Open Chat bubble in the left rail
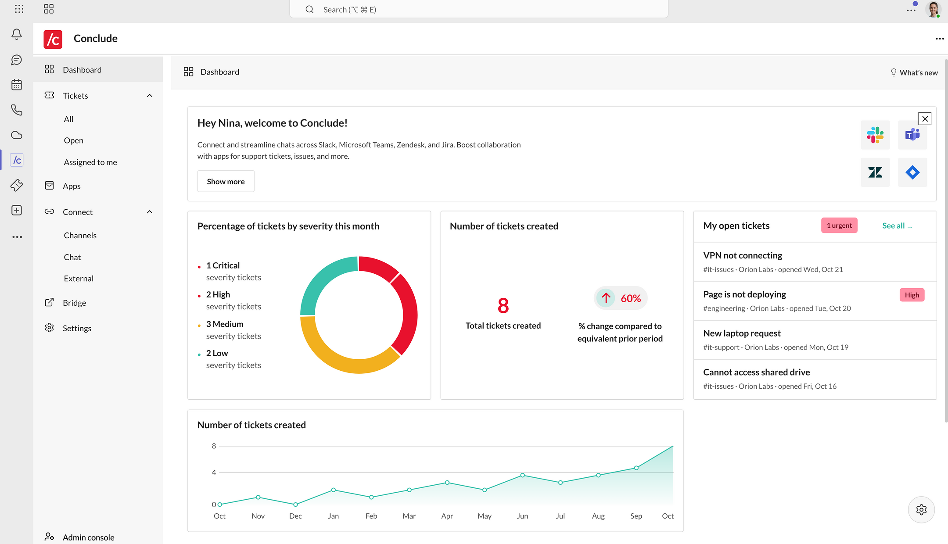Viewport: 948px width, 544px height. click(17, 60)
